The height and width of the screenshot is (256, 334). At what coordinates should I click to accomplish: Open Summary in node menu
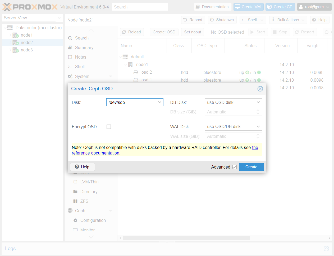click(x=84, y=48)
